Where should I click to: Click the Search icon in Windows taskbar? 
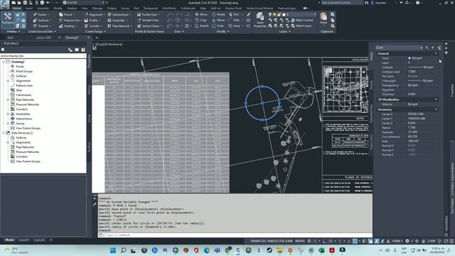[x=123, y=250]
